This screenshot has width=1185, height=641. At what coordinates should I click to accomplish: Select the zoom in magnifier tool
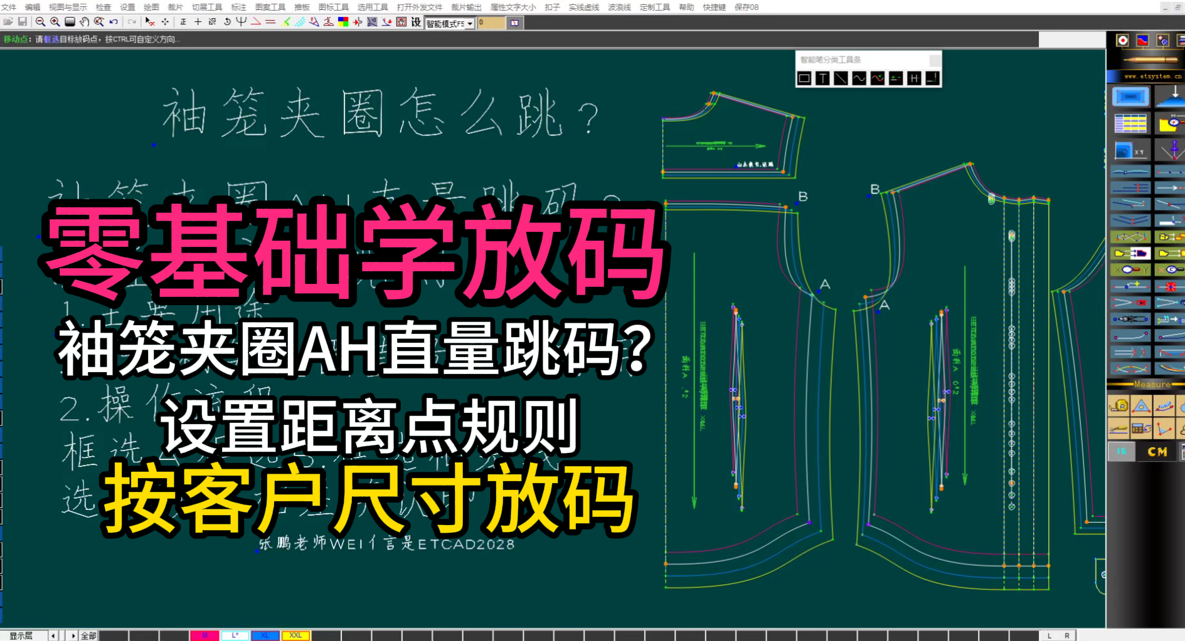pos(55,21)
